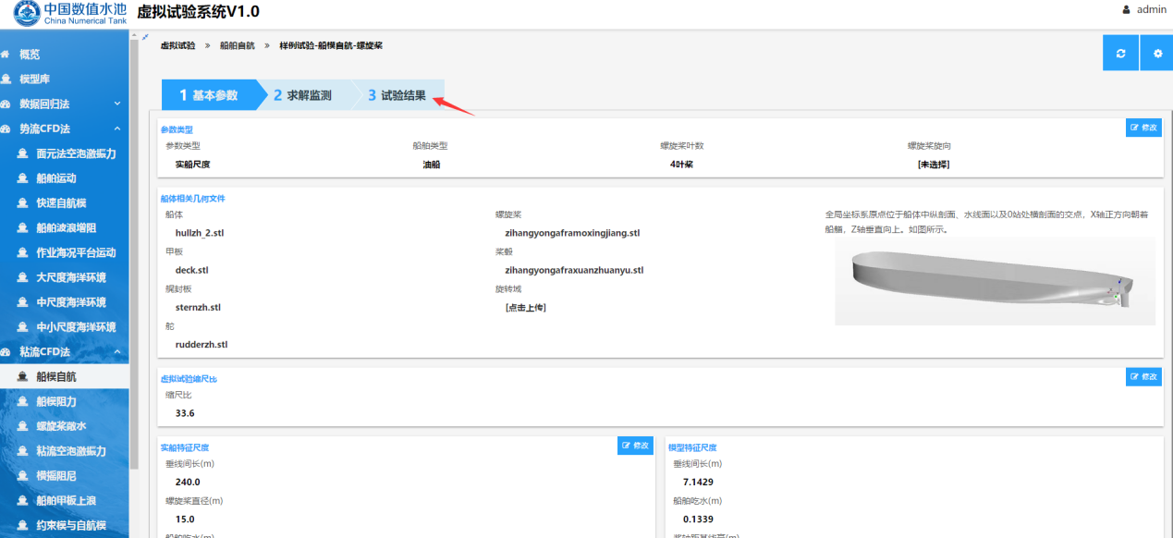Go to the 求解监测 step tab
Viewport: 1173px width, 538px height.
303,95
